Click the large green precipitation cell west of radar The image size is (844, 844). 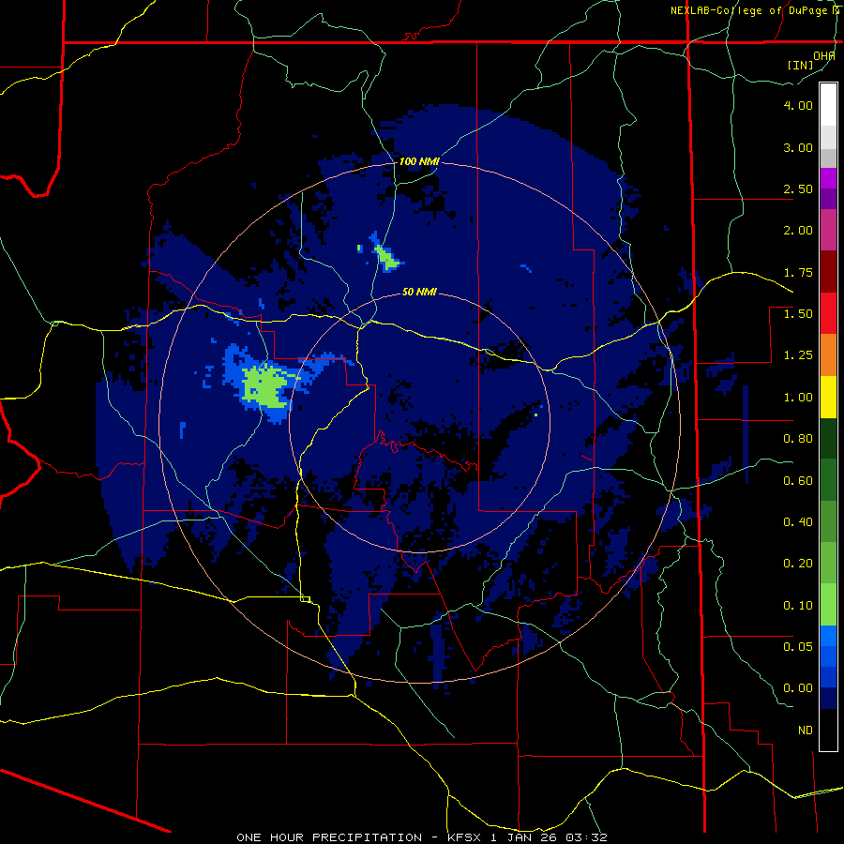tap(265, 386)
